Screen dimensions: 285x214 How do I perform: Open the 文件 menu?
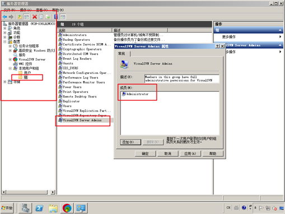pos(10,10)
